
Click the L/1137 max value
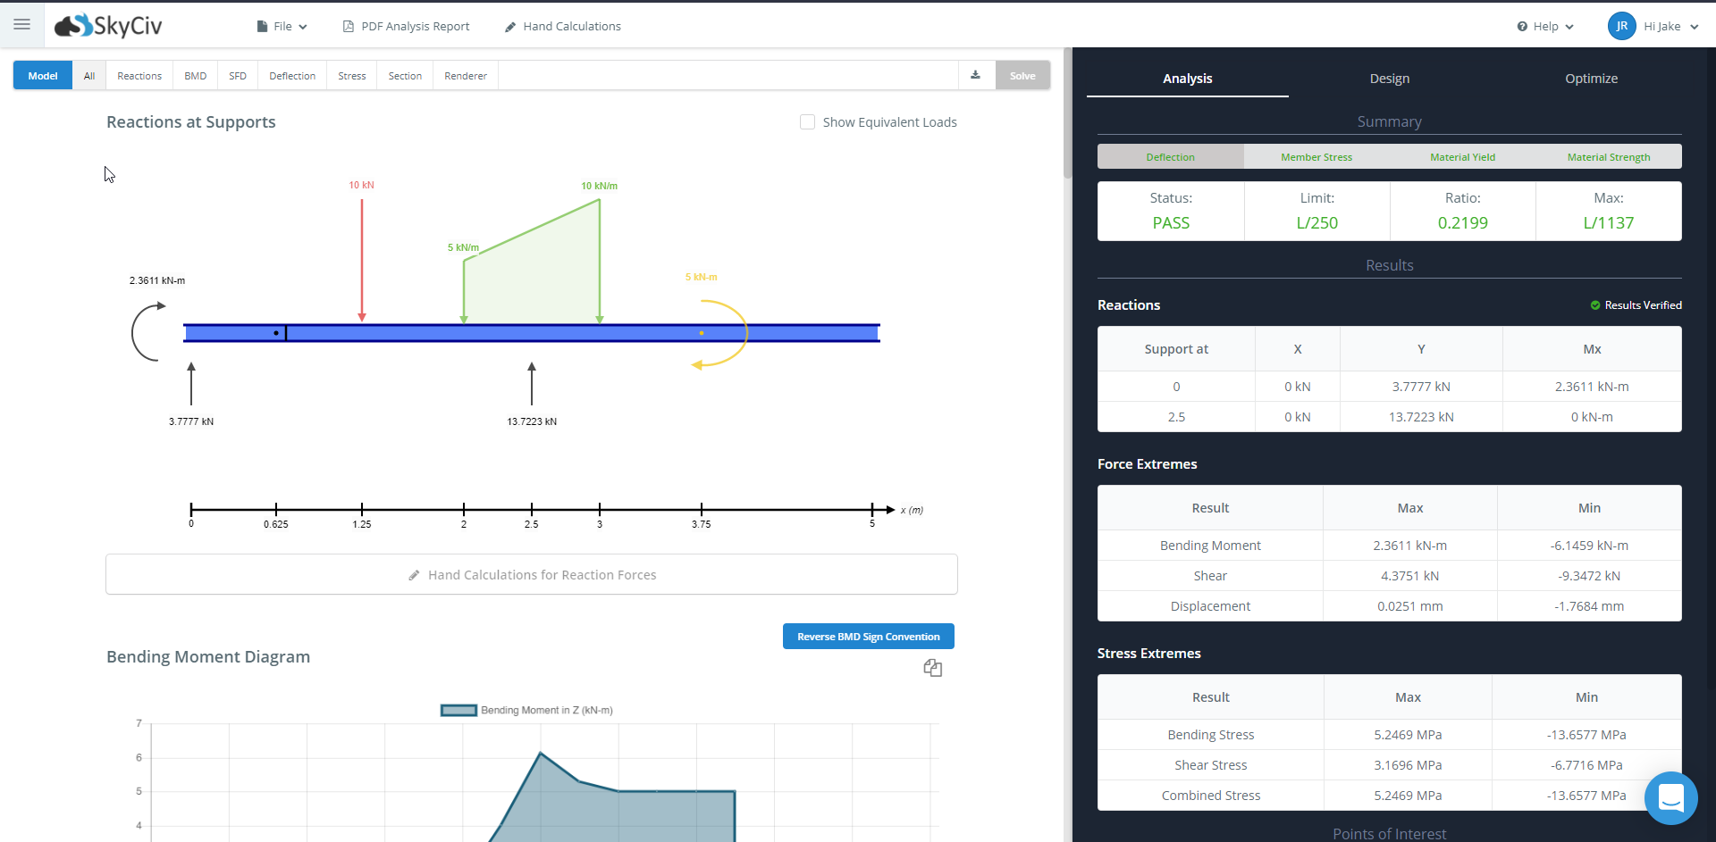tap(1609, 223)
